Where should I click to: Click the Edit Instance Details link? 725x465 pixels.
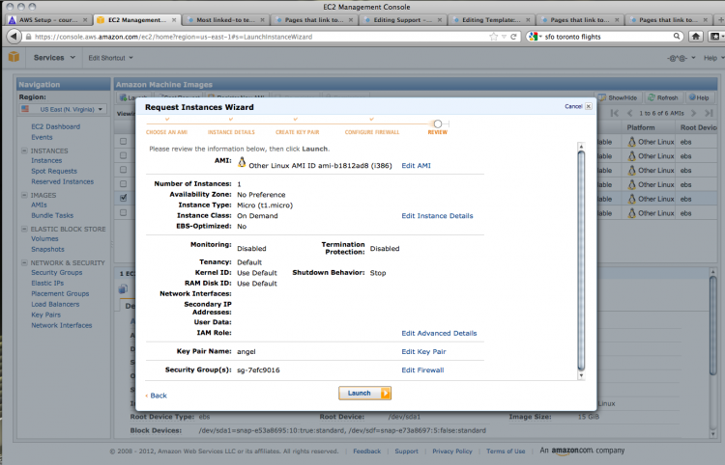(x=437, y=216)
